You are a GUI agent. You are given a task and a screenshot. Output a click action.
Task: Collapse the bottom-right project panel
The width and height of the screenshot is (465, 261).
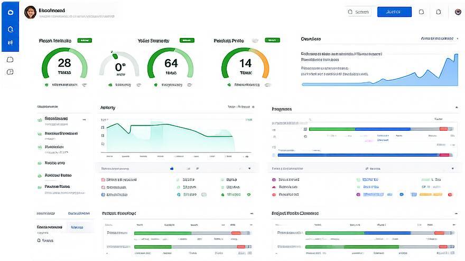[456, 214]
